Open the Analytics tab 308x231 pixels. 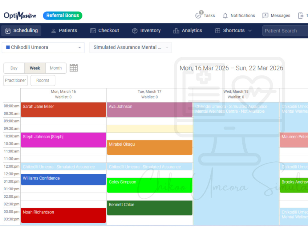188,30
